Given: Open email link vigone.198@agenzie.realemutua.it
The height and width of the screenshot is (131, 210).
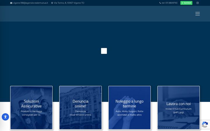Looking at the screenshot, I should (30, 3).
